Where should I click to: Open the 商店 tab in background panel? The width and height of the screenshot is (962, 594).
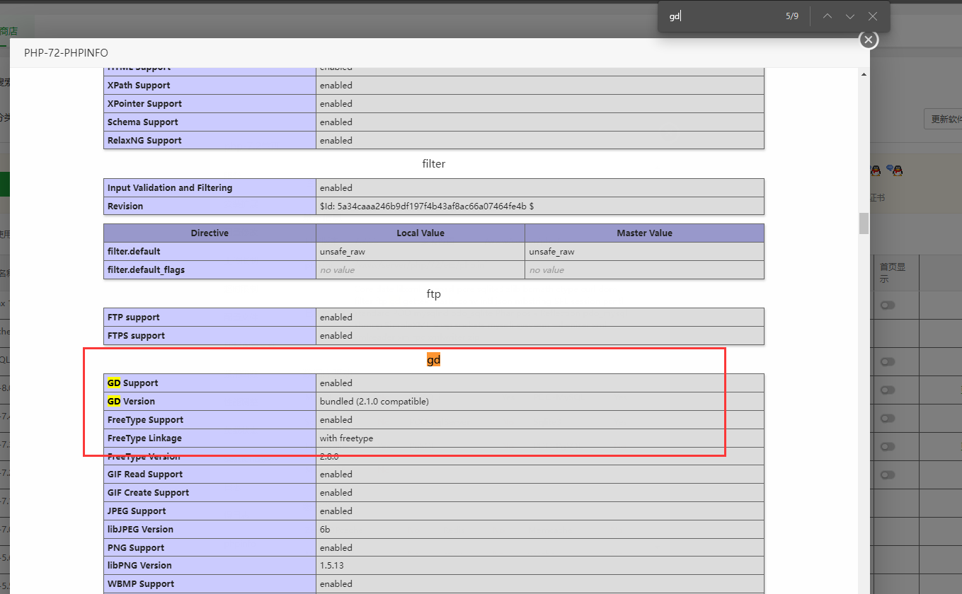(x=8, y=31)
